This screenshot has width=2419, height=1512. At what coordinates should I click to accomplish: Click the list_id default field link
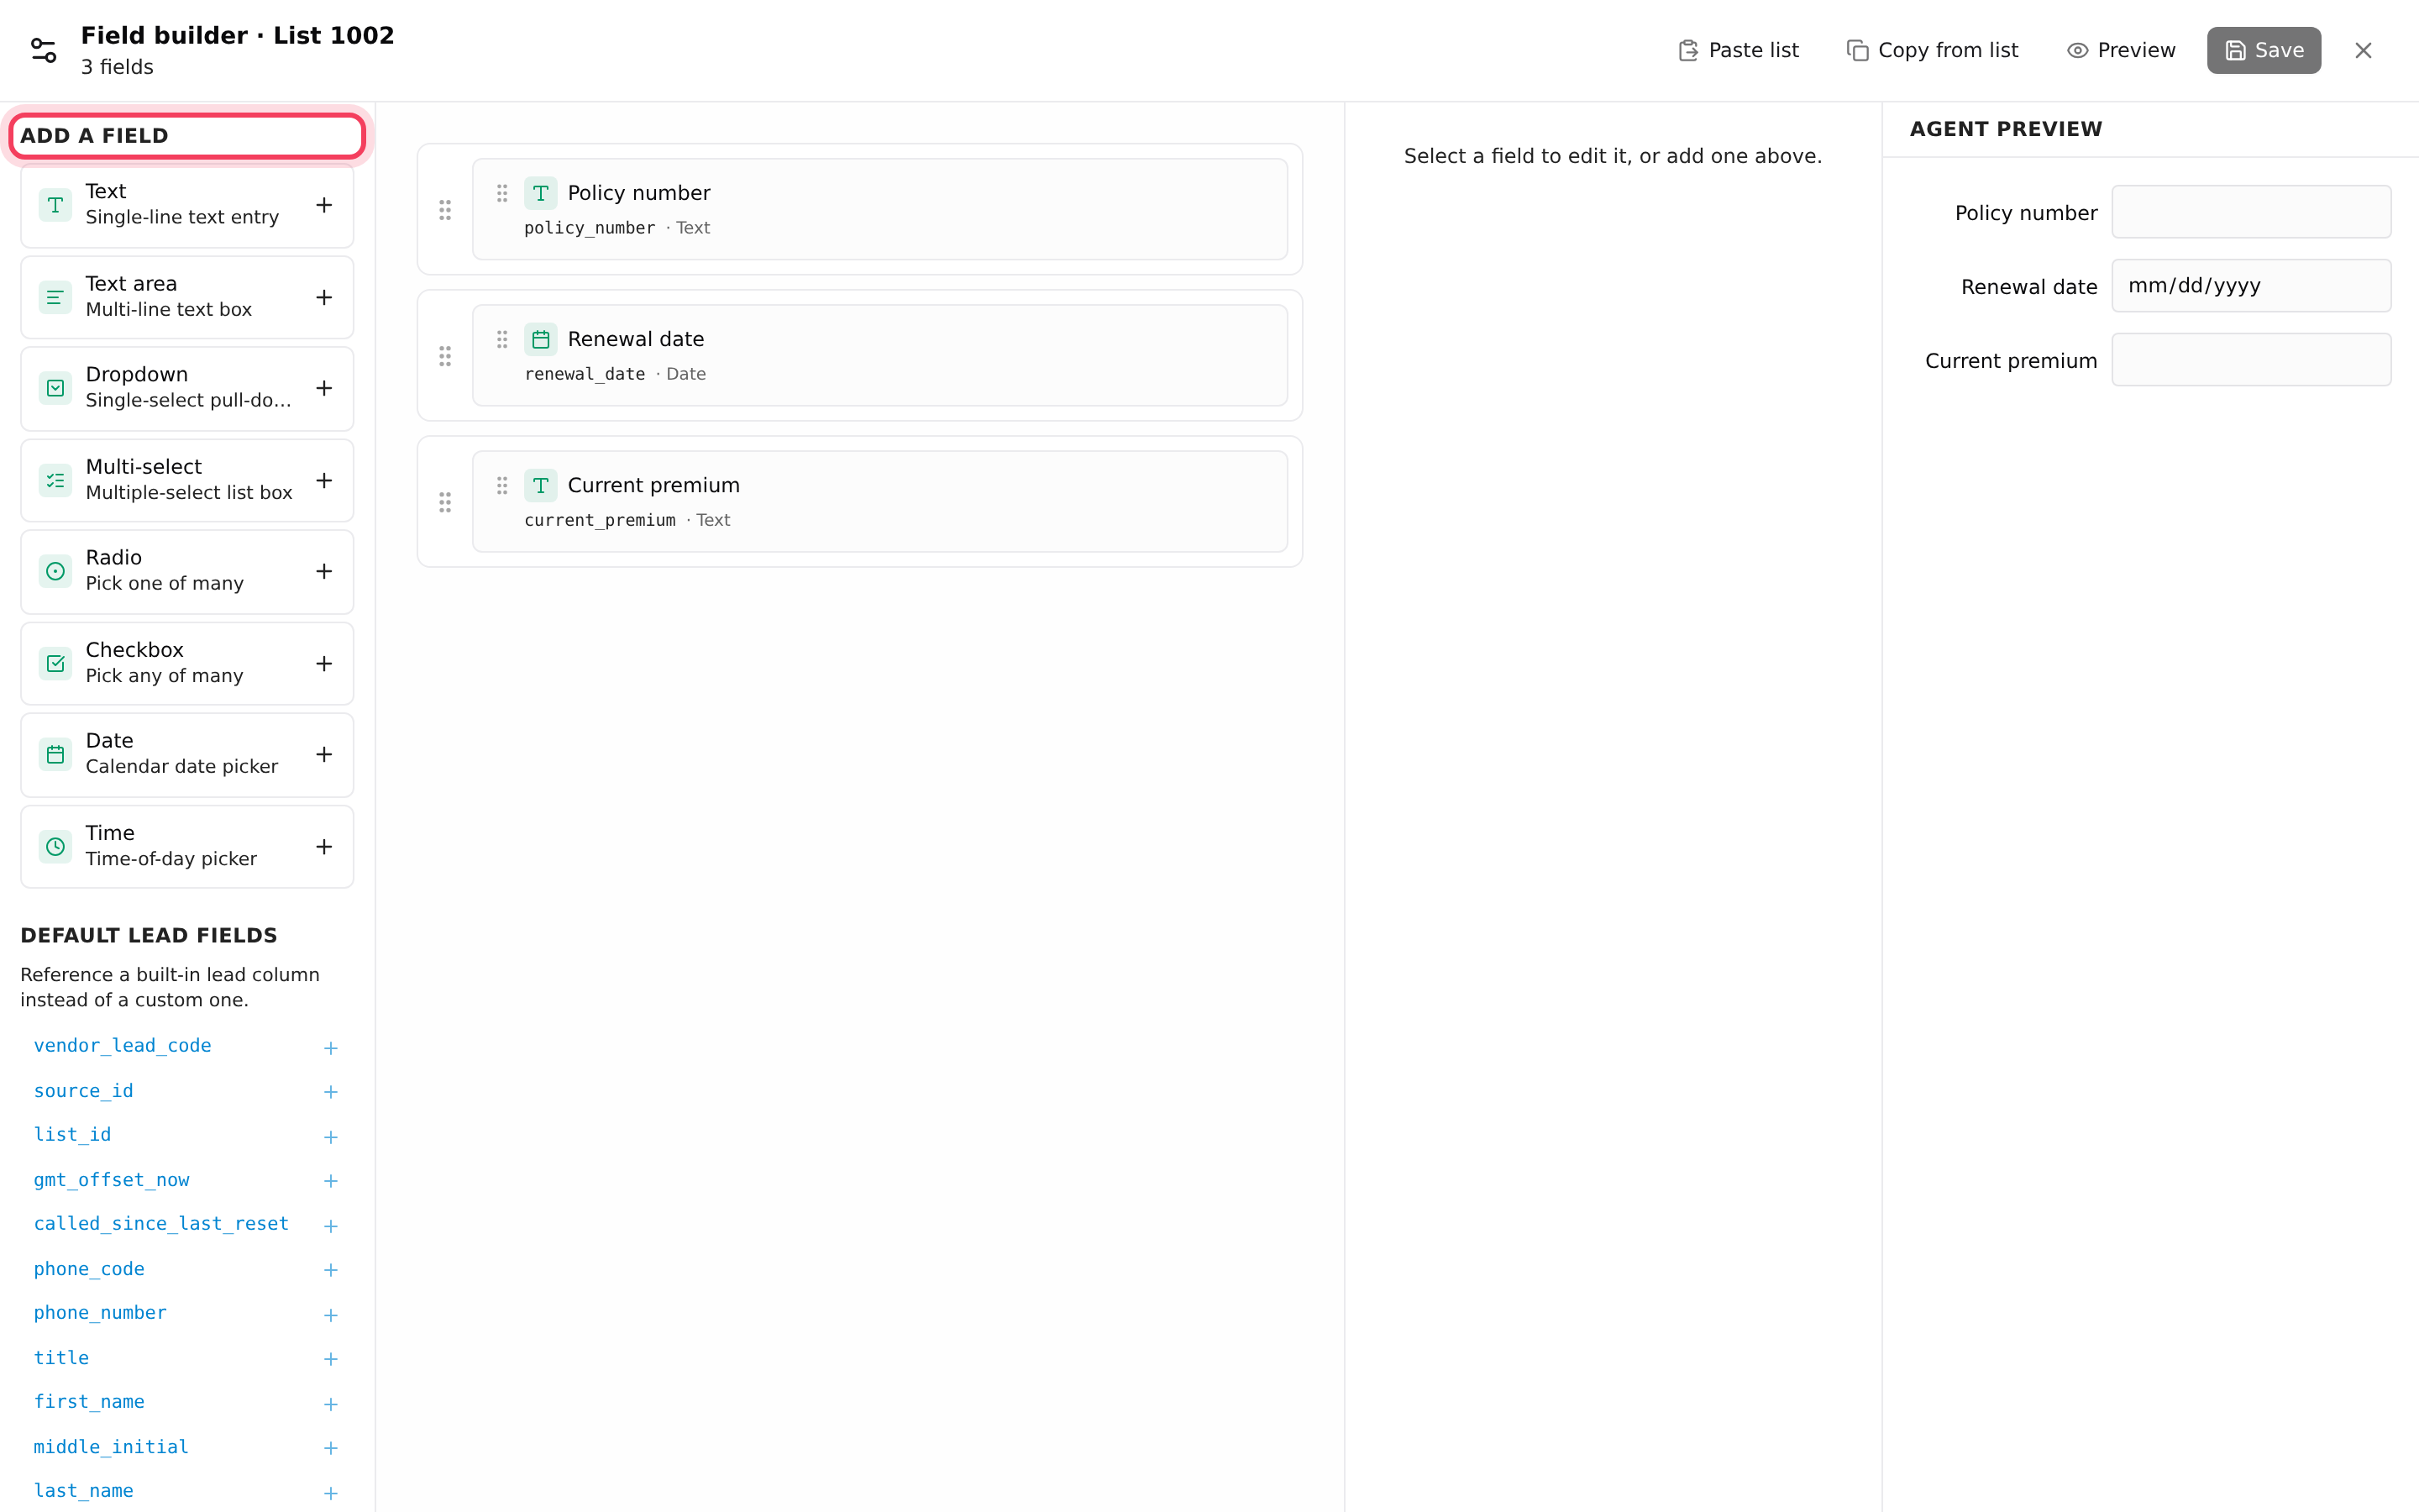click(72, 1135)
